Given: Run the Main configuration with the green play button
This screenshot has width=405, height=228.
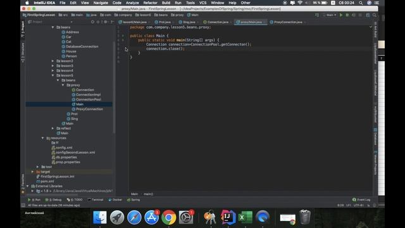Looking at the screenshot, I should 341,15.
